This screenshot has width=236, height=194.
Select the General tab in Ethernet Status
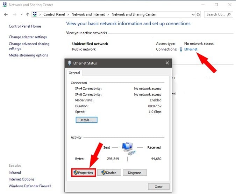click(x=74, y=73)
